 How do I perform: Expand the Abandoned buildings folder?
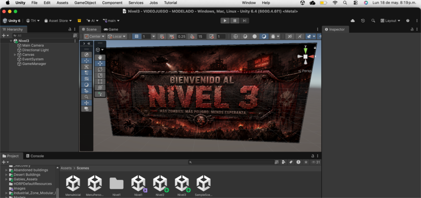pyautogui.click(x=7, y=170)
